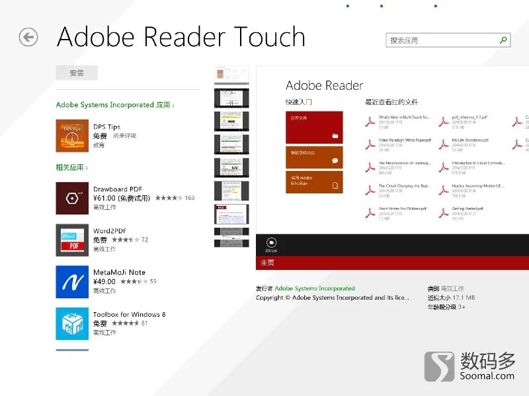Click Introduction to Cloud Comput... file name
This screenshot has height=396, width=529.
coord(478,163)
